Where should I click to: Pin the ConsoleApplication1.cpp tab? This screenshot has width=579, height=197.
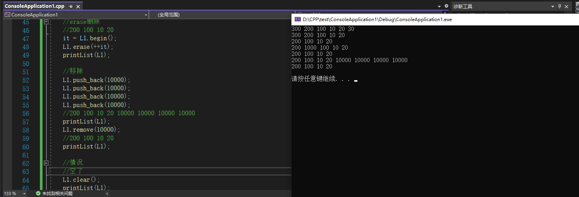tap(71, 7)
